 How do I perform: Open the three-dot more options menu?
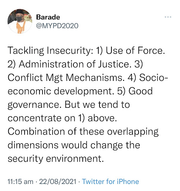168,17
